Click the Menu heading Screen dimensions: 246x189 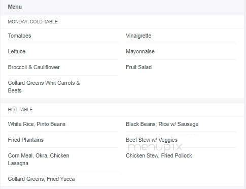point(15,7)
